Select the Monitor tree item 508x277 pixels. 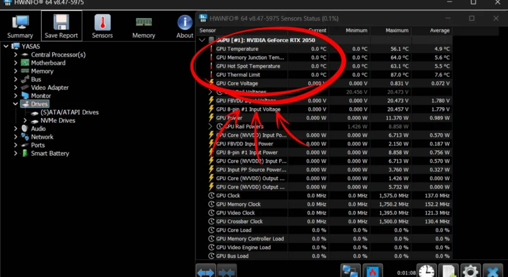41,96
